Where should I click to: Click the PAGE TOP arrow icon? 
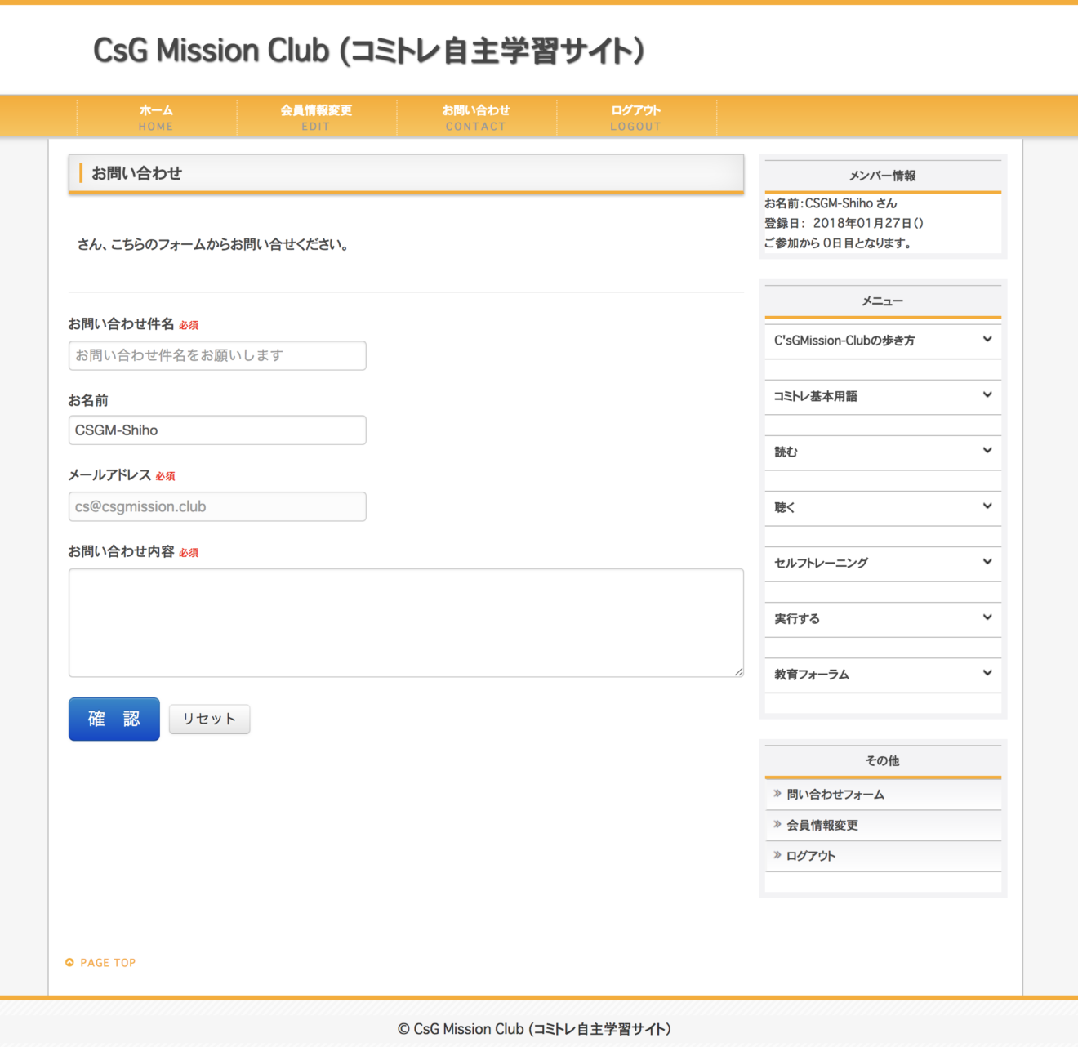point(69,963)
